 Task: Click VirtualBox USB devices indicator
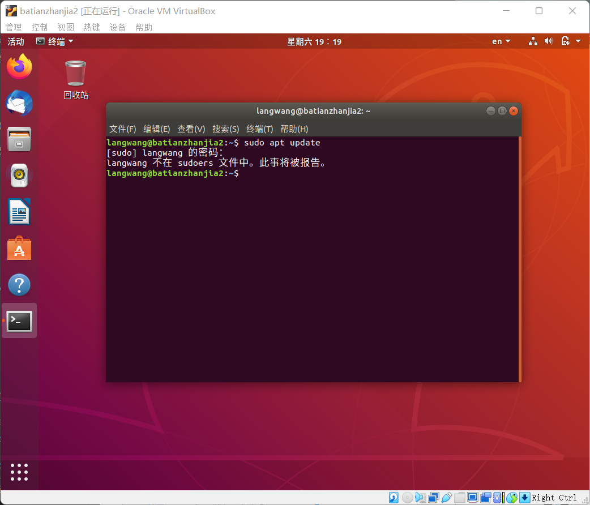coord(447,498)
